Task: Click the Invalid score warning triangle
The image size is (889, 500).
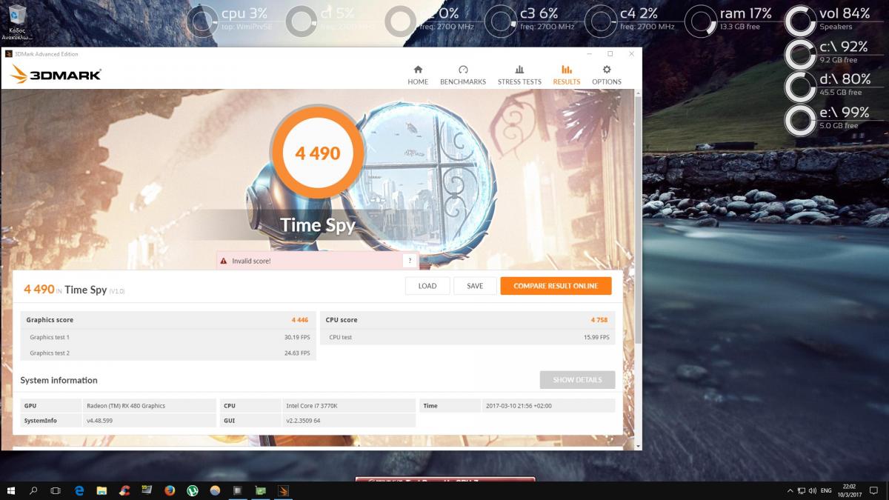Action: (224, 261)
